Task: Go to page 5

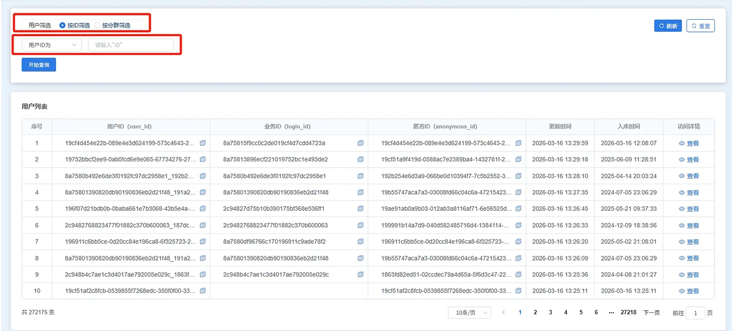Action: click(581, 312)
